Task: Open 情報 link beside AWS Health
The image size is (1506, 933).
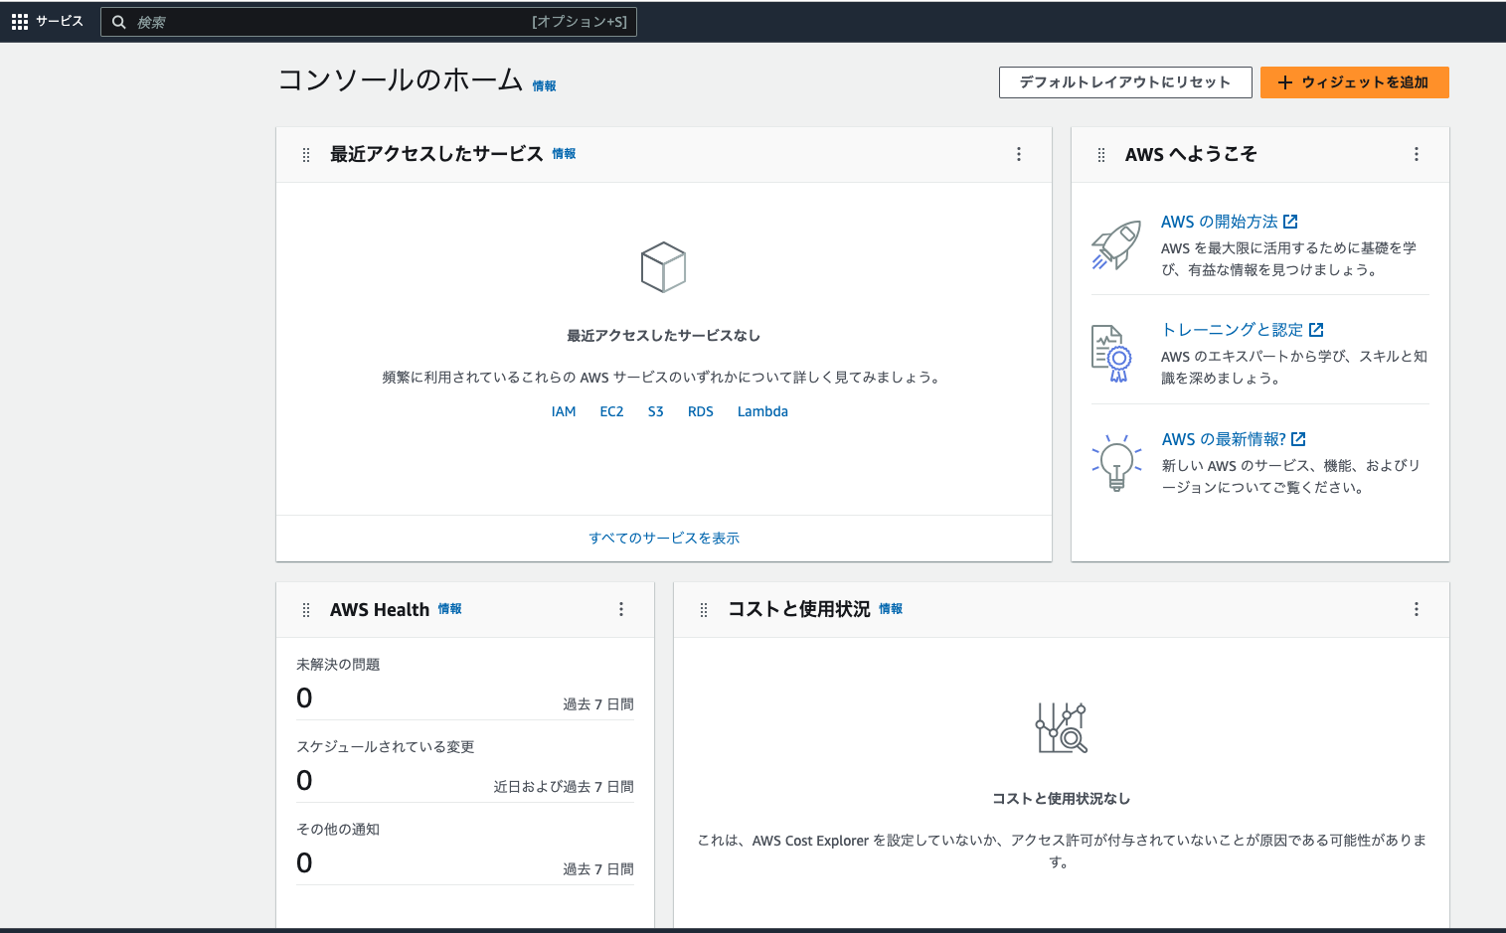Action: 449,609
